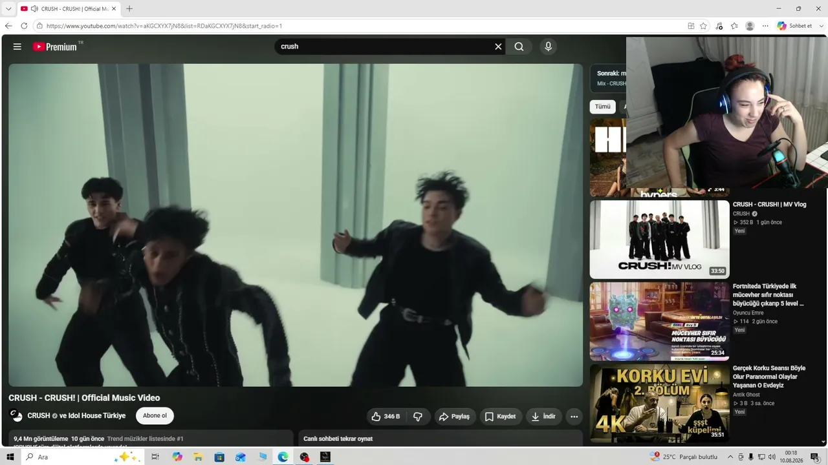Mute the tab via speaker icon
The width and height of the screenshot is (828, 465).
(x=34, y=9)
